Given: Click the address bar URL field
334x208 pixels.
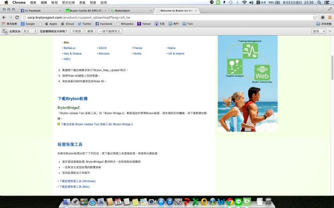Looking at the screenshot, I should [x=168, y=18].
